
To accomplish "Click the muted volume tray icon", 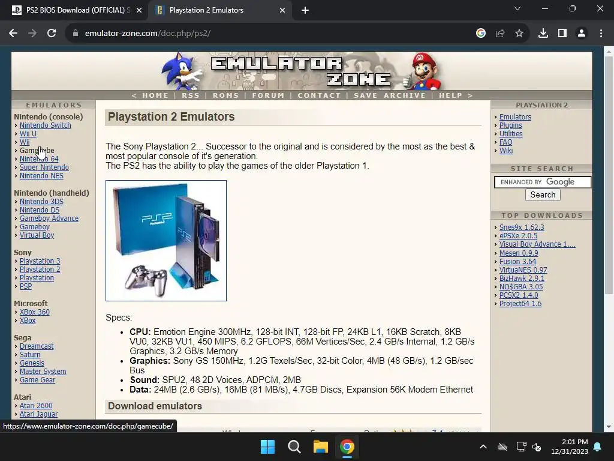I will tap(537, 447).
